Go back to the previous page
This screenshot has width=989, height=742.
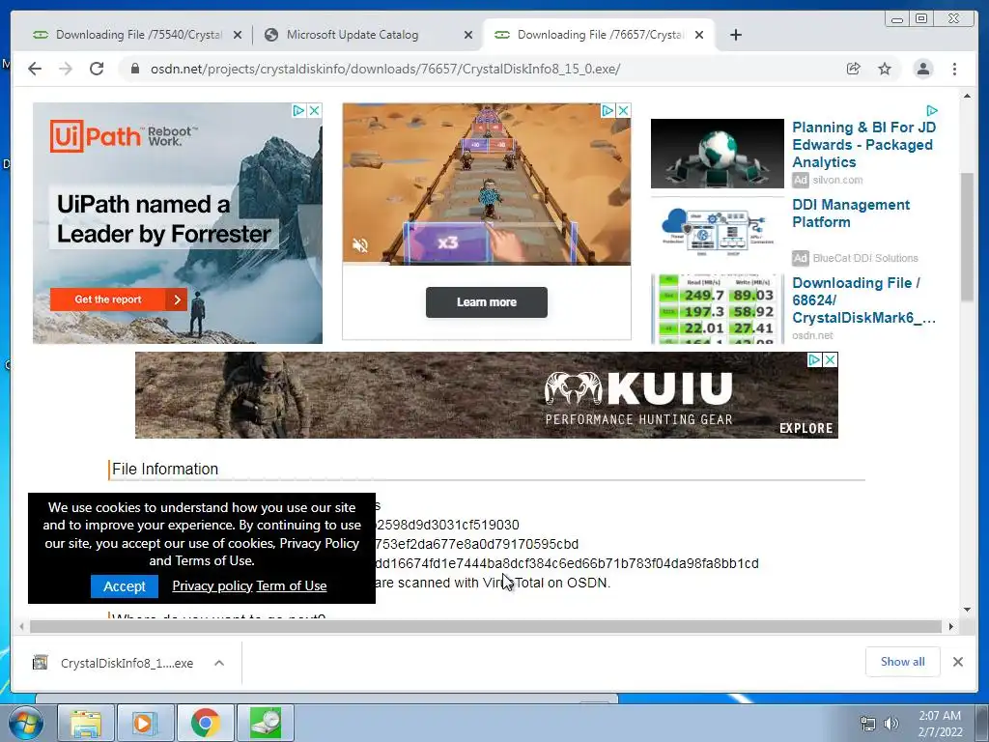point(35,69)
